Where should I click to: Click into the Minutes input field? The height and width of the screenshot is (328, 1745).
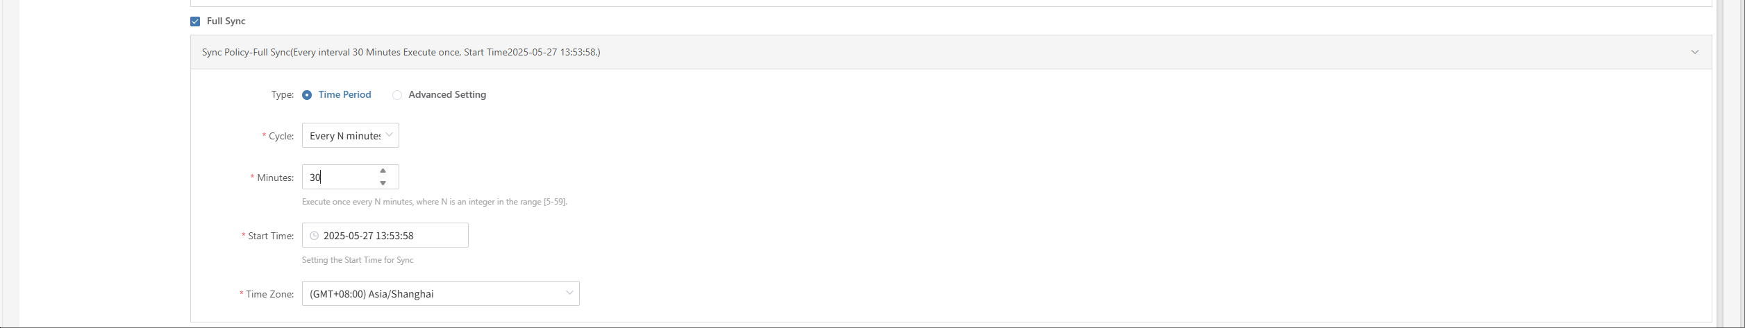pyautogui.click(x=340, y=177)
